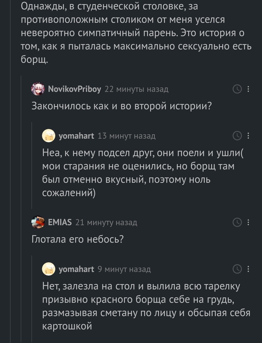Viewport: 262px width, 343px height.
Task: Click the yomahart username on the last reply
Action: point(76,269)
